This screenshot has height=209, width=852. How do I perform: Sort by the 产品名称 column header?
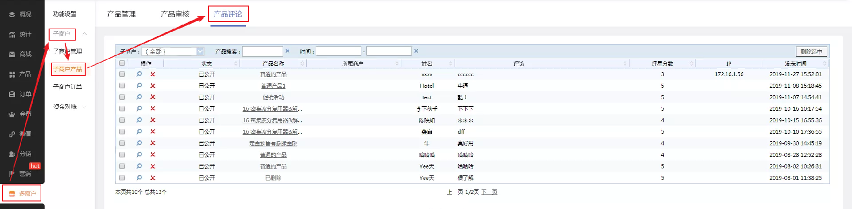pyautogui.click(x=273, y=64)
